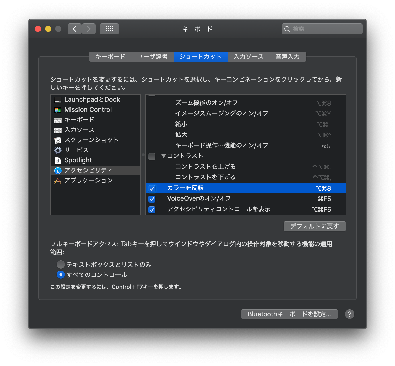Open the サービス shortcuts category
The height and width of the screenshot is (366, 395).
coord(76,150)
